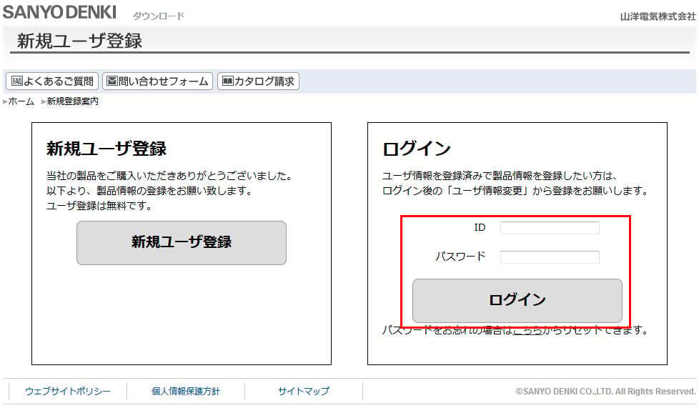Click the breadcrumb arrow before ホーム
This screenshot has height=408, width=699.
point(5,101)
